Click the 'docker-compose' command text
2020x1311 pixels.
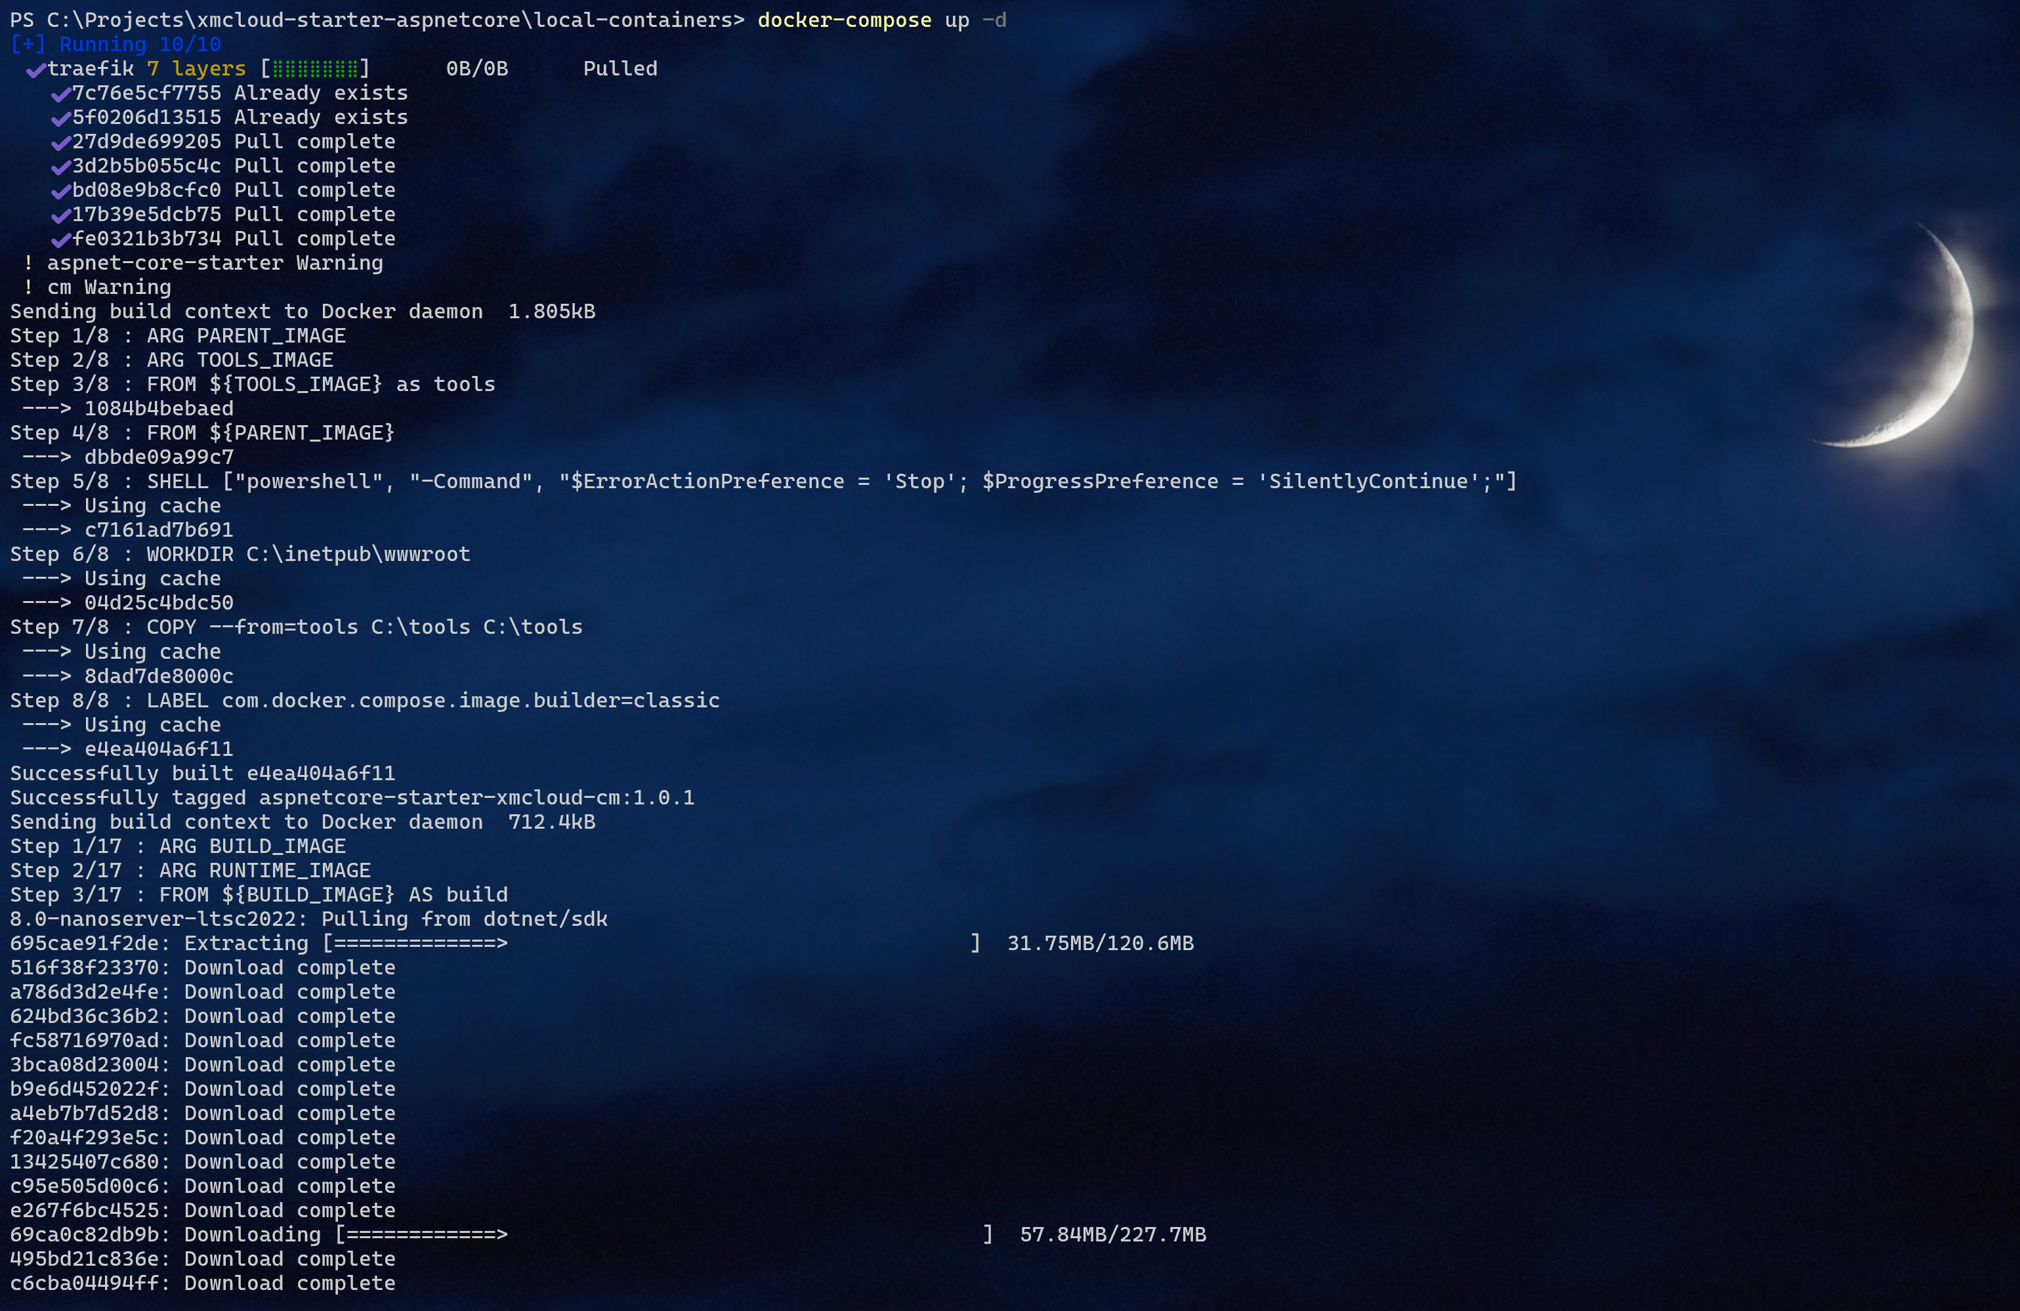point(844,20)
